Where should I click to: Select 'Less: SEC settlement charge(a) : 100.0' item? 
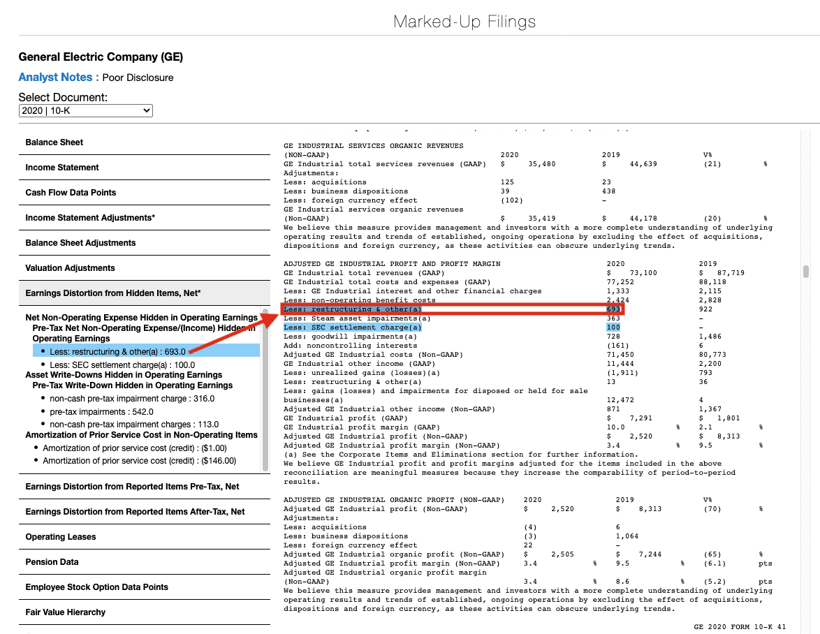click(122, 364)
